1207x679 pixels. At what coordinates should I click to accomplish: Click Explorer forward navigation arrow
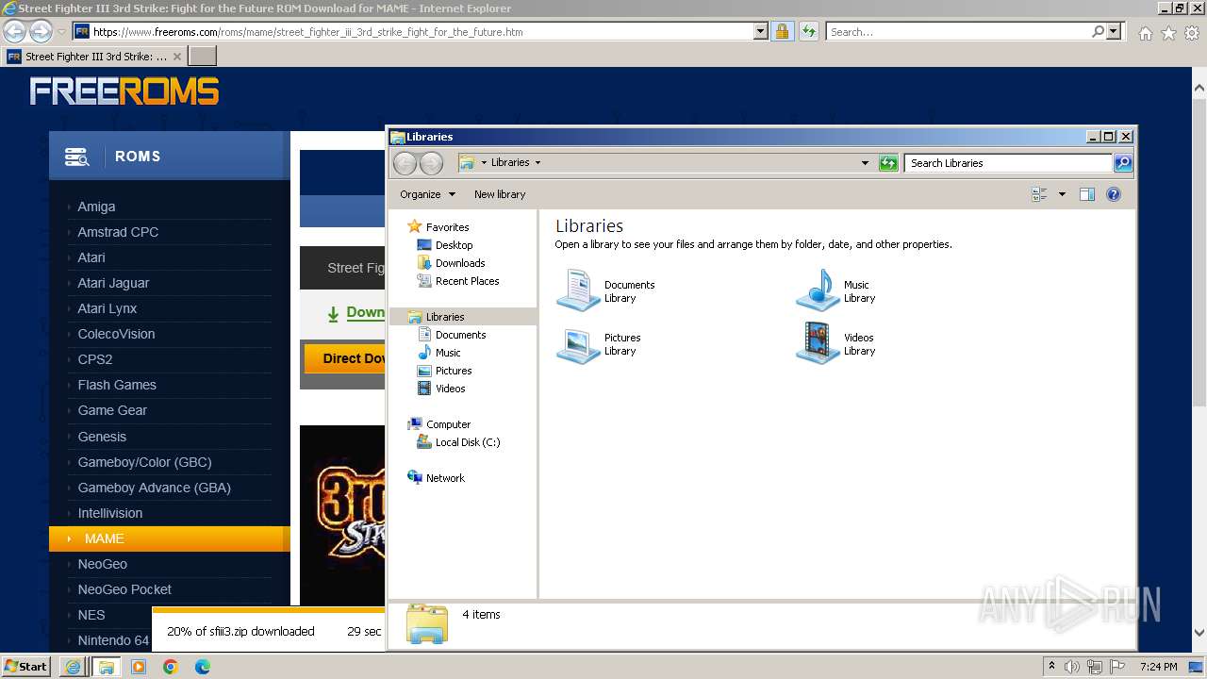431,163
